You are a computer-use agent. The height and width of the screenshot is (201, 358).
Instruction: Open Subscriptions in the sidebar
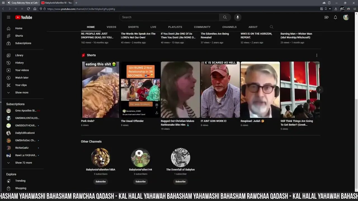pos(23,43)
